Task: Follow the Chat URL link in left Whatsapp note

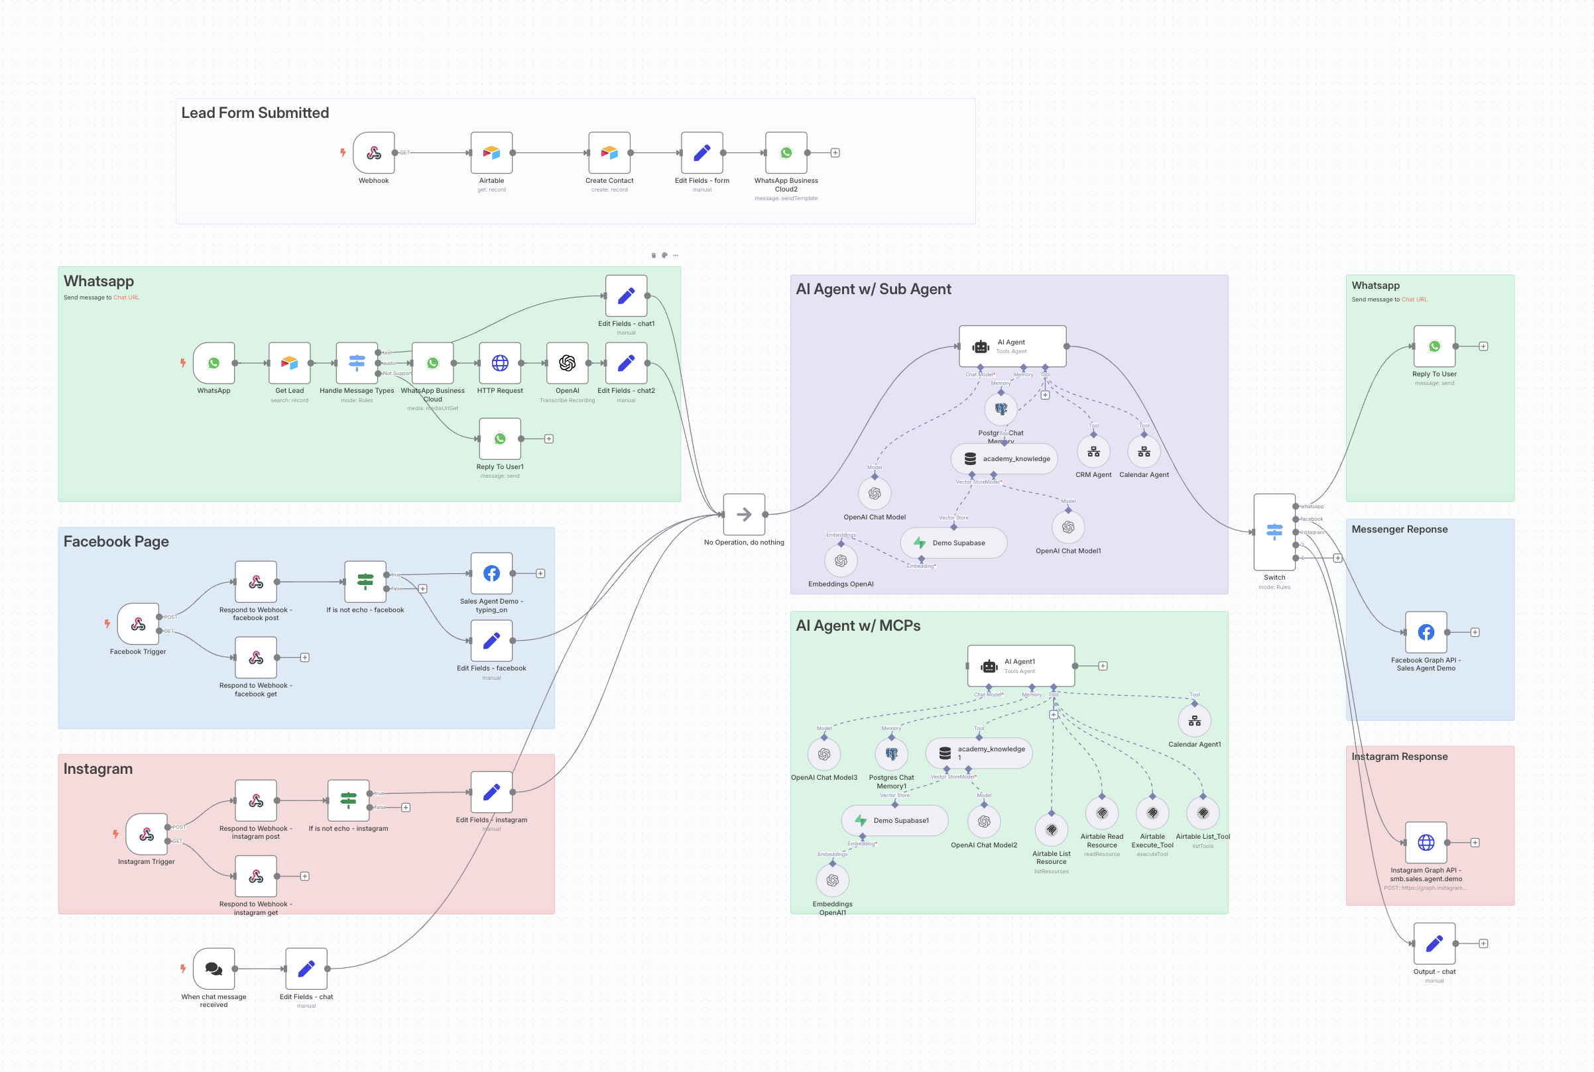Action: (126, 297)
